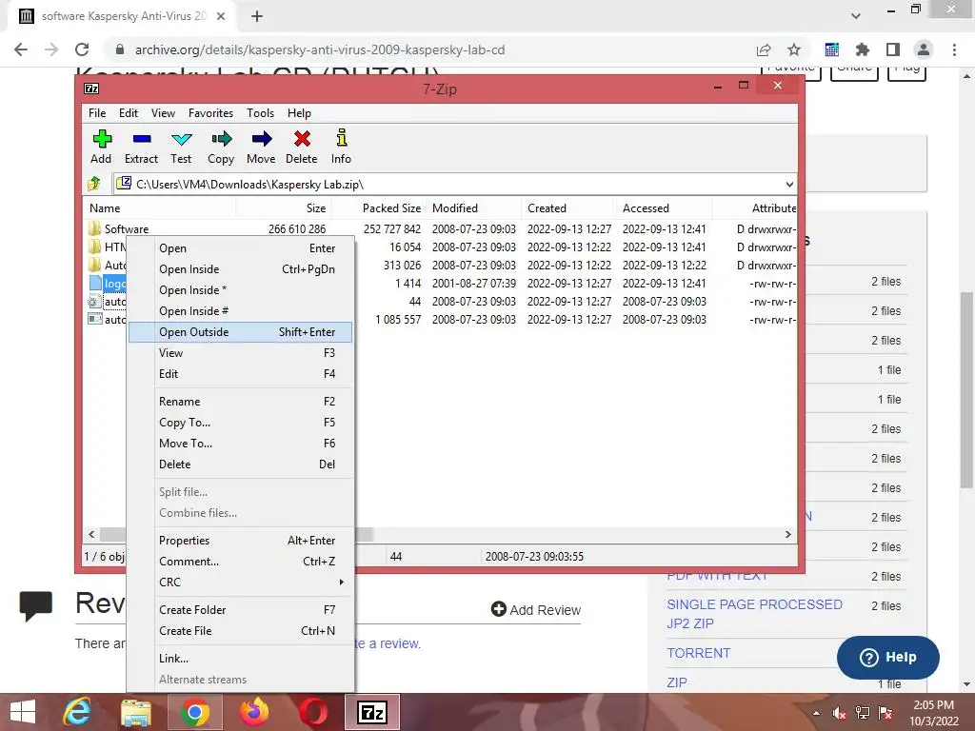Open the Favorites menu
This screenshot has width=975, height=731.
210,113
